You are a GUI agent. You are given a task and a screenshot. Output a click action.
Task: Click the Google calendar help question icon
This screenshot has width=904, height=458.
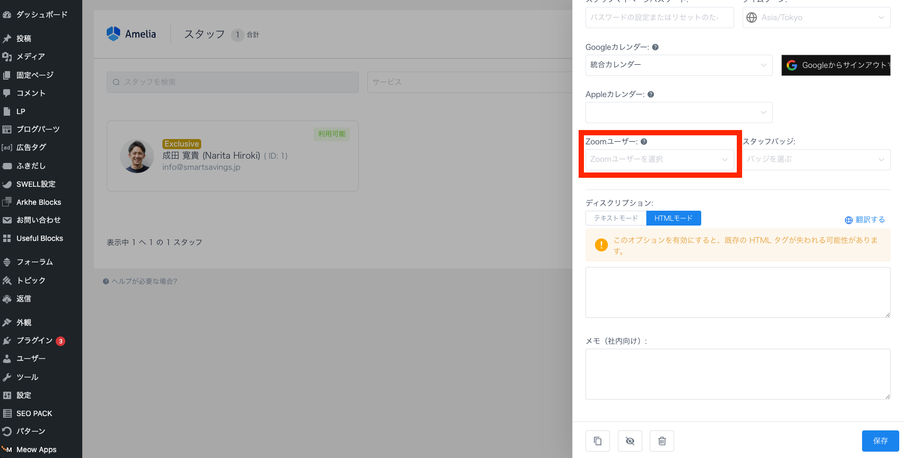point(655,47)
